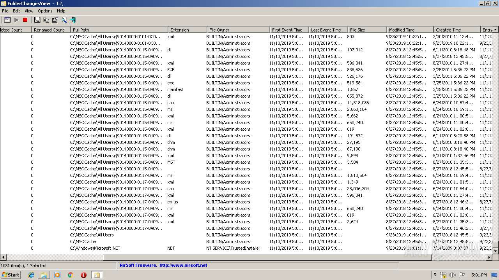Click the Start Monitoring play icon
This screenshot has height=280, width=499.
(x=16, y=20)
